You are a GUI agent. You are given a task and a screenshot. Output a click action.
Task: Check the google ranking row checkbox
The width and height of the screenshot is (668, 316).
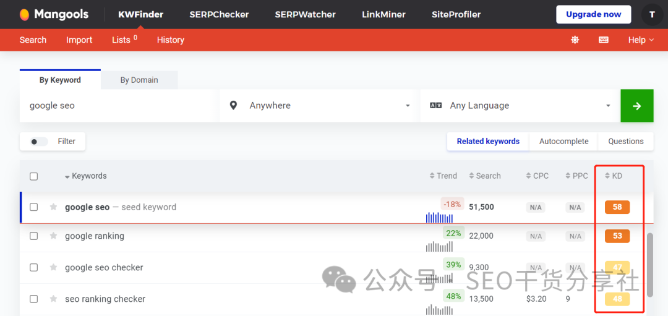pyautogui.click(x=33, y=236)
